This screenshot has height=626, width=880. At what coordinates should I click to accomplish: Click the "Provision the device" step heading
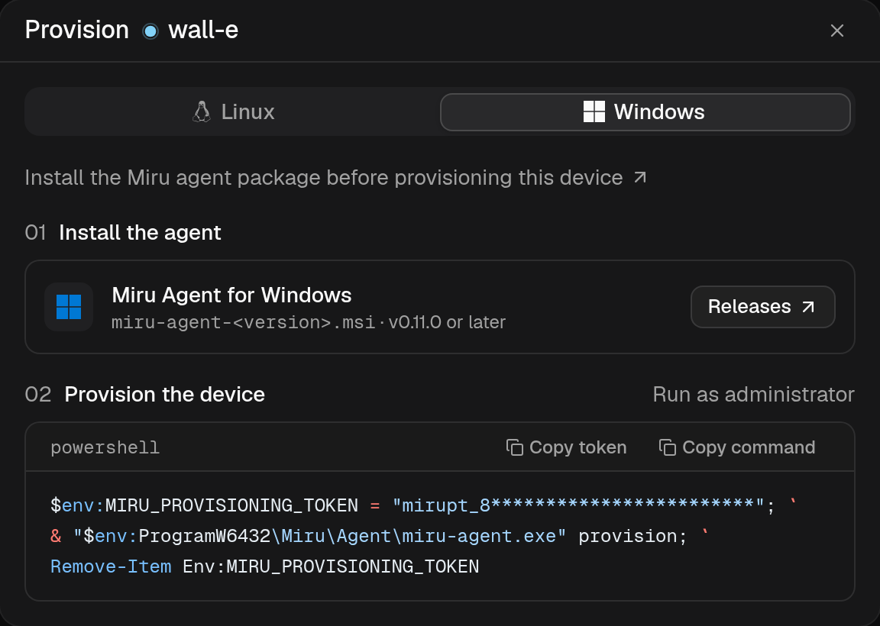[164, 395]
